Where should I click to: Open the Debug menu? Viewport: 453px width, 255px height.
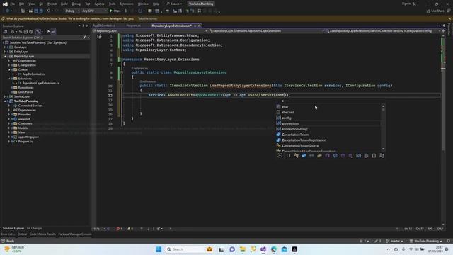[x=76, y=4]
